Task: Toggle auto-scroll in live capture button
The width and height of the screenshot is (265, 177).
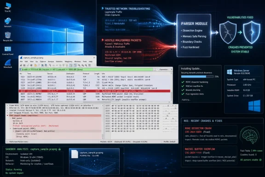Action: point(71,65)
